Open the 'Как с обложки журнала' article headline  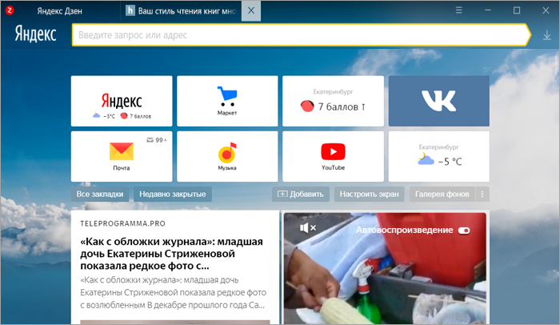tap(171, 254)
